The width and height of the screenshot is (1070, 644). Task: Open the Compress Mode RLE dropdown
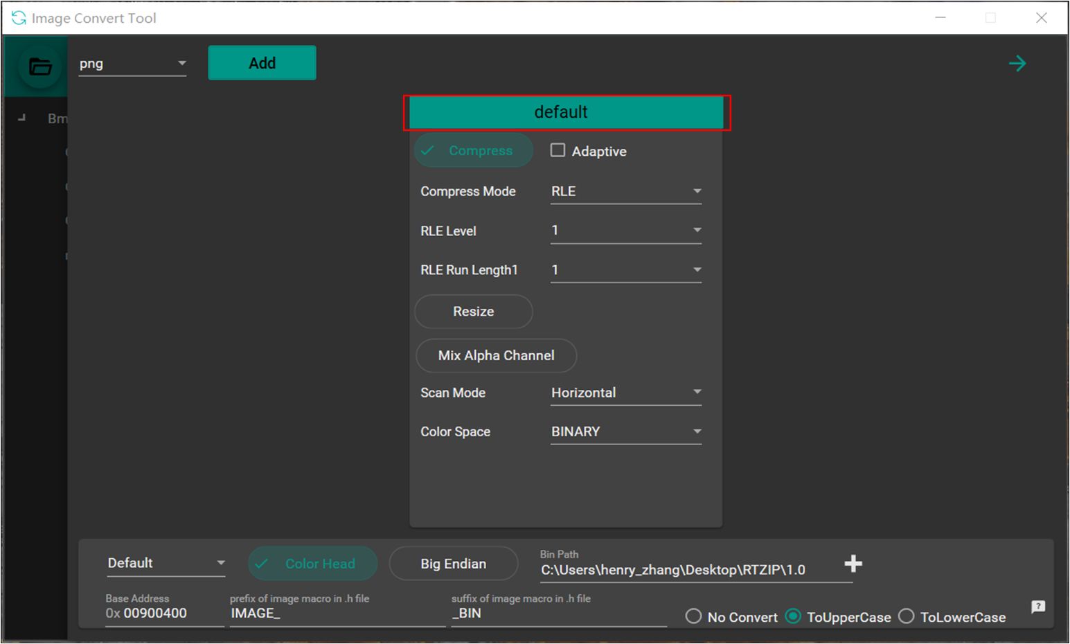pyautogui.click(x=625, y=191)
